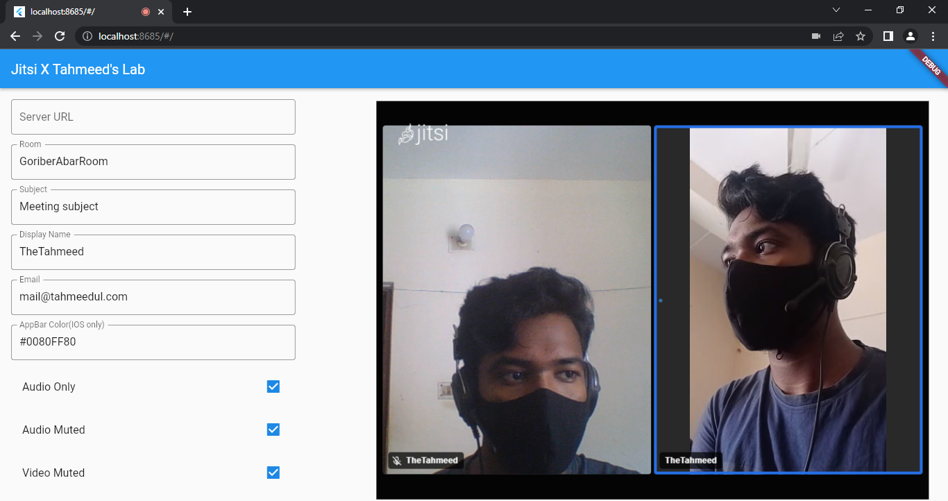Click the Video Muted label
Image resolution: width=948 pixels, height=501 pixels.
tap(53, 473)
